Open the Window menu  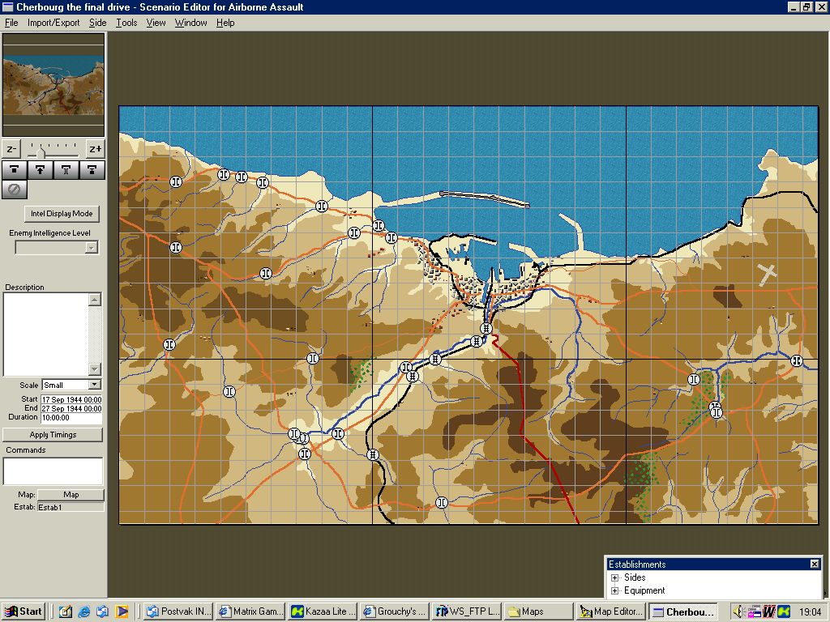pyautogui.click(x=190, y=23)
